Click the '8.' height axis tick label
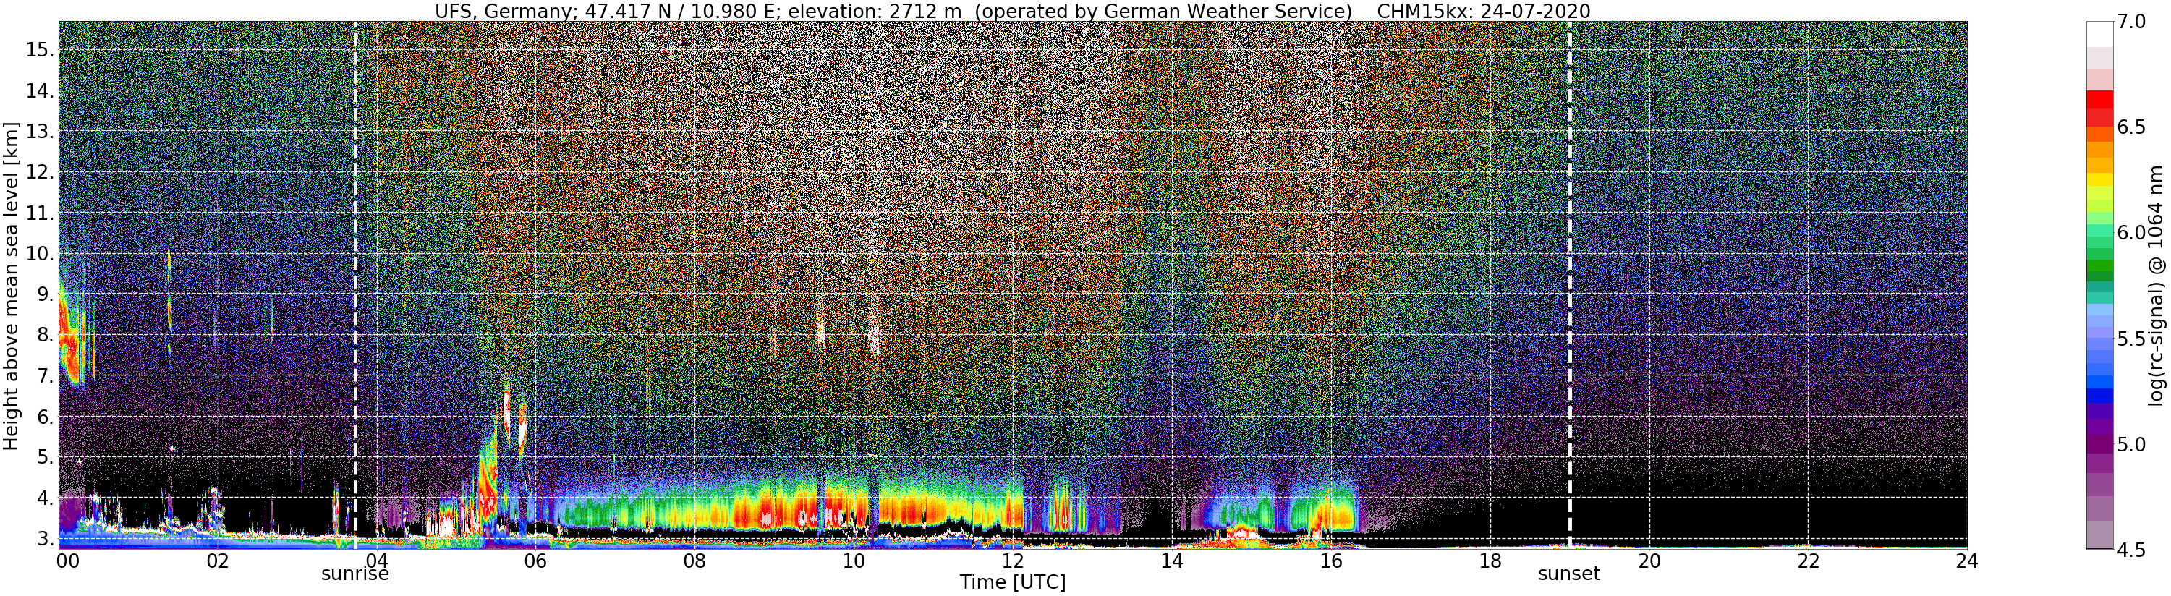The width and height of the screenshot is (2171, 596). (46, 336)
